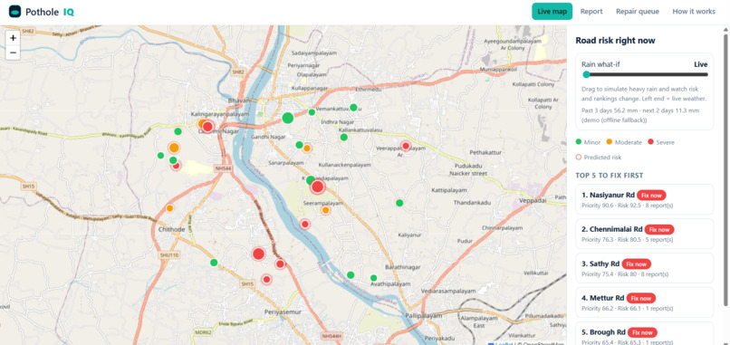This screenshot has height=345, width=730.
Task: Click red predicted marker at Veerappampalayam
Action: (406, 146)
